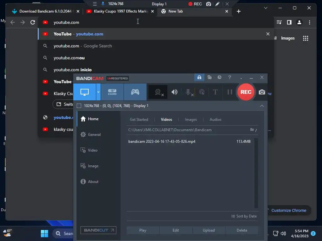Switch to the Audios tab
The width and height of the screenshot is (322, 241).
[215, 120]
